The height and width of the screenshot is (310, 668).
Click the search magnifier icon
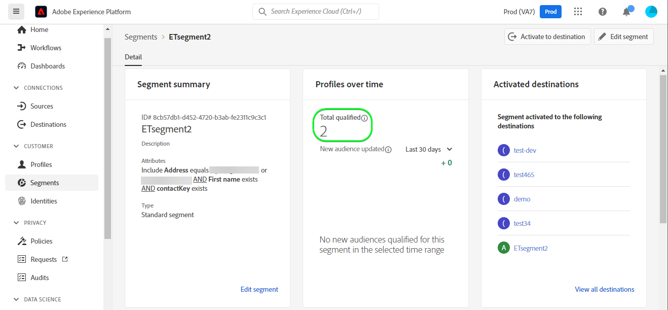(263, 11)
